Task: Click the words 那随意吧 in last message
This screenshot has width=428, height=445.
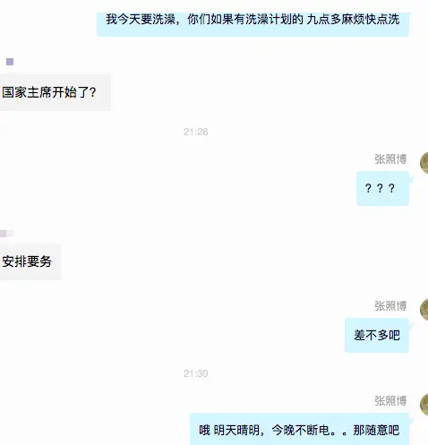Action: pos(376,430)
